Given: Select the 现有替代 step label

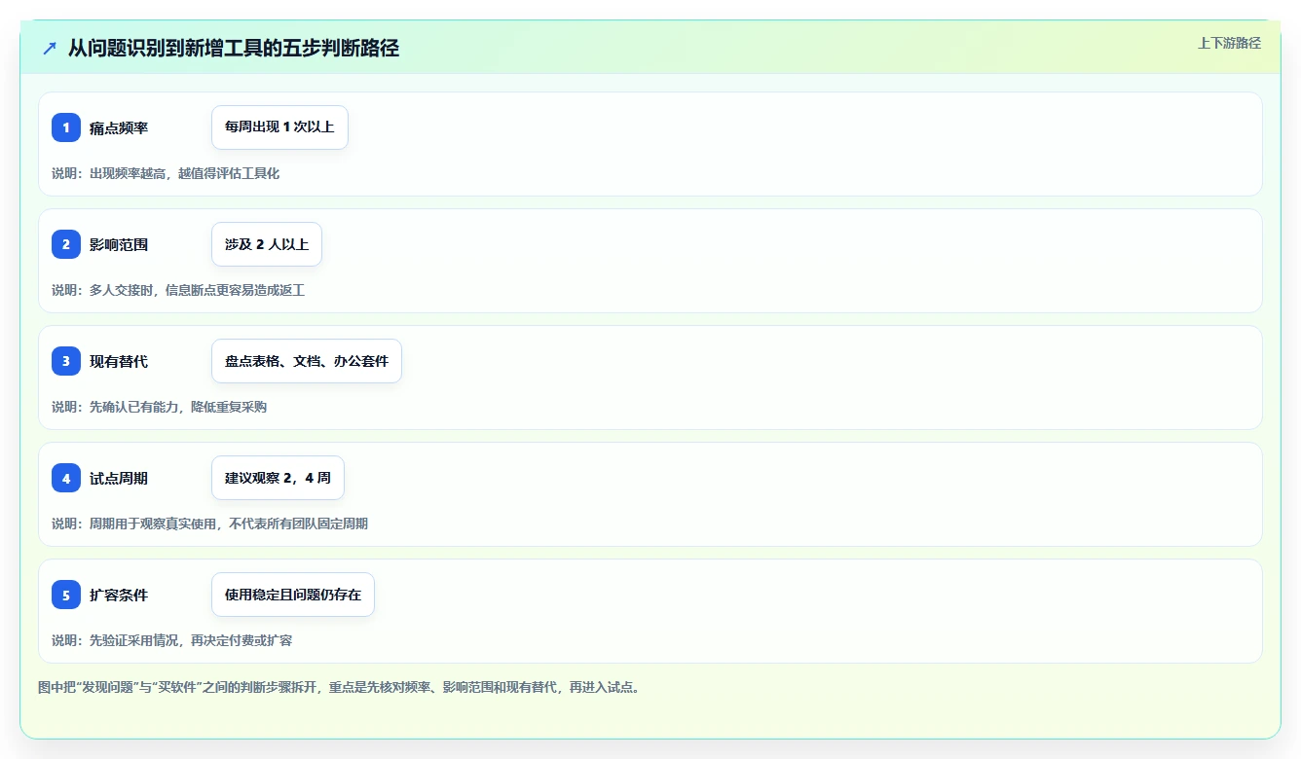Looking at the screenshot, I should [119, 361].
